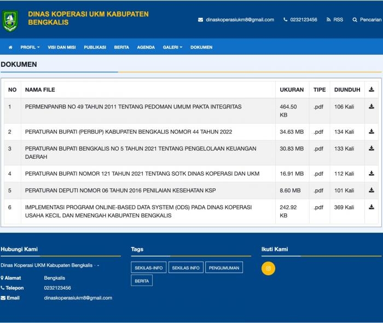Click the phone icon beside 0232123456 in header
This screenshot has height=323, width=383.
coord(285,20)
